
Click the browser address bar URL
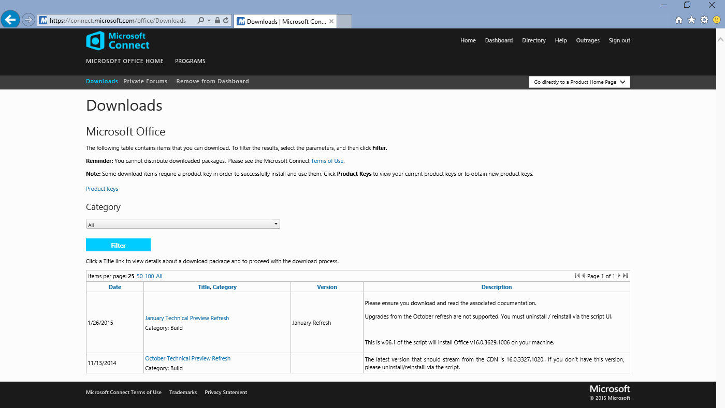point(118,21)
